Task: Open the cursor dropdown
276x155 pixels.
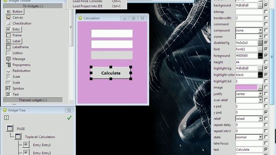Action: point(260,37)
